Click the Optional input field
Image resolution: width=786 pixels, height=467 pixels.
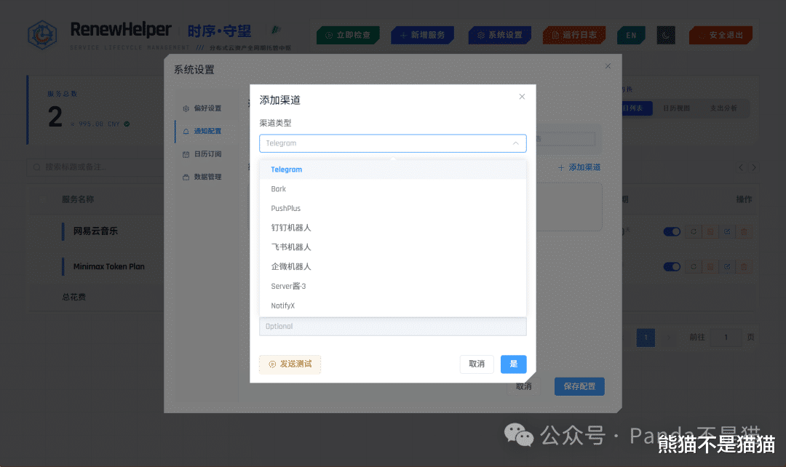coord(392,326)
